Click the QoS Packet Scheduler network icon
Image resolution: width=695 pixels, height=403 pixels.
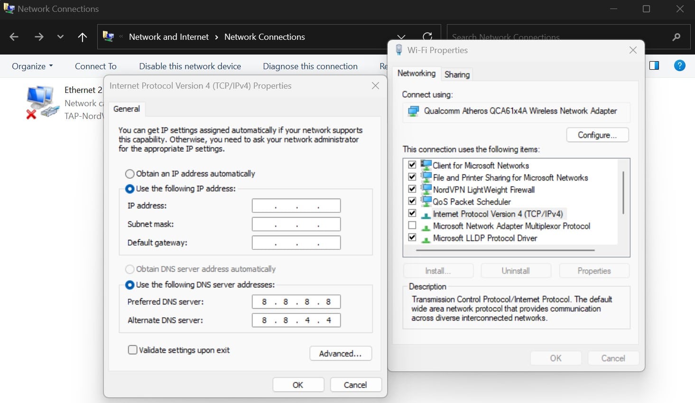tap(426, 201)
